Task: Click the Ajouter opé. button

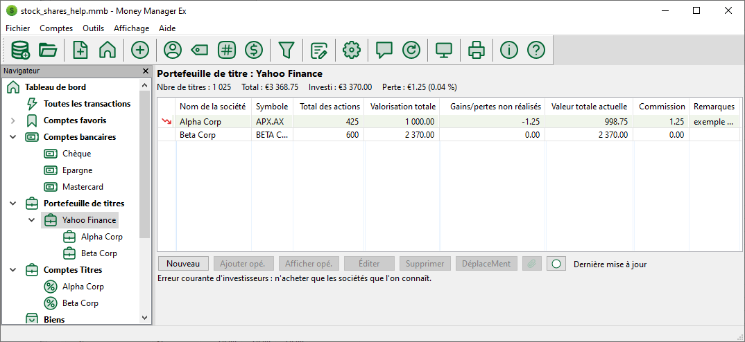Action: pyautogui.click(x=243, y=264)
